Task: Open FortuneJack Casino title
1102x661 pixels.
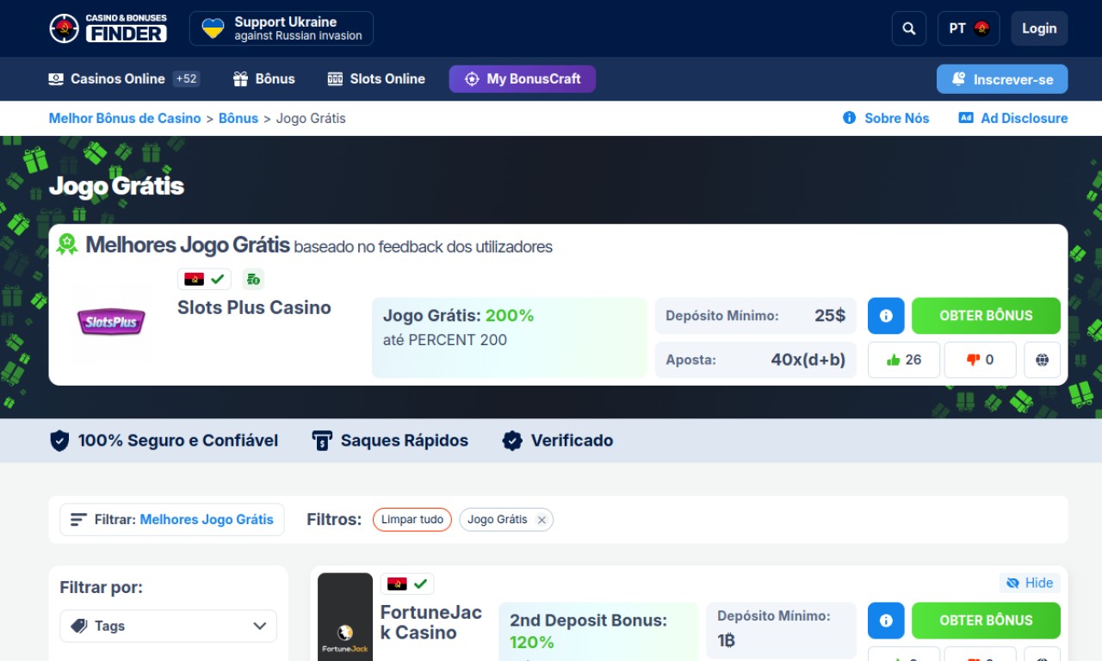Action: (x=431, y=623)
